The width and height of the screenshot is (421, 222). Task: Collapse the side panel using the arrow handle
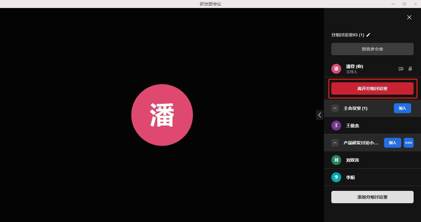coord(320,115)
